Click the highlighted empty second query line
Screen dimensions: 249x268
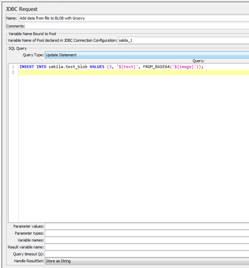pos(134,72)
